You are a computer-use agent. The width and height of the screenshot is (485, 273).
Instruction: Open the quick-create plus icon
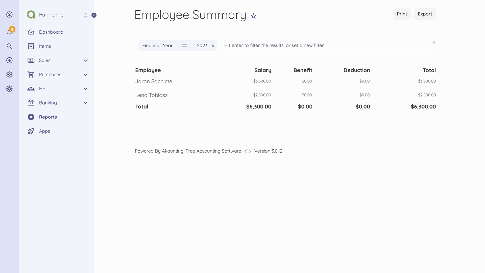[9, 60]
